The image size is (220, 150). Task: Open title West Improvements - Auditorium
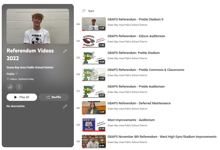[x=131, y=120]
